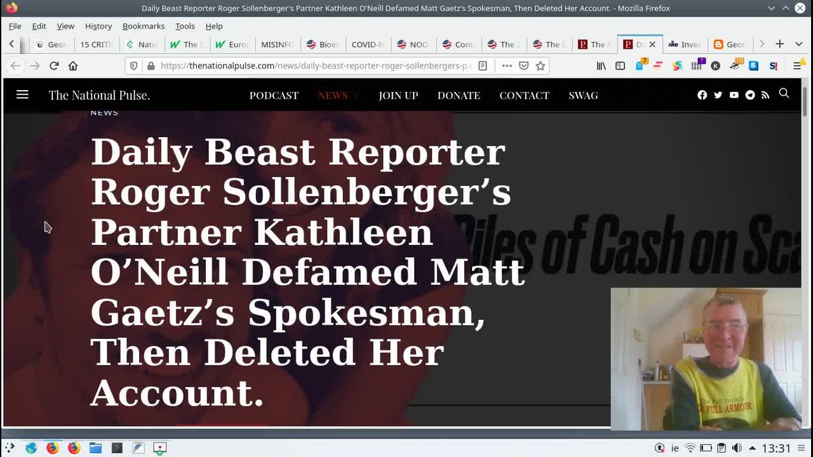Save page to Pocket
Screen dimensions: 813x457
coord(524,66)
